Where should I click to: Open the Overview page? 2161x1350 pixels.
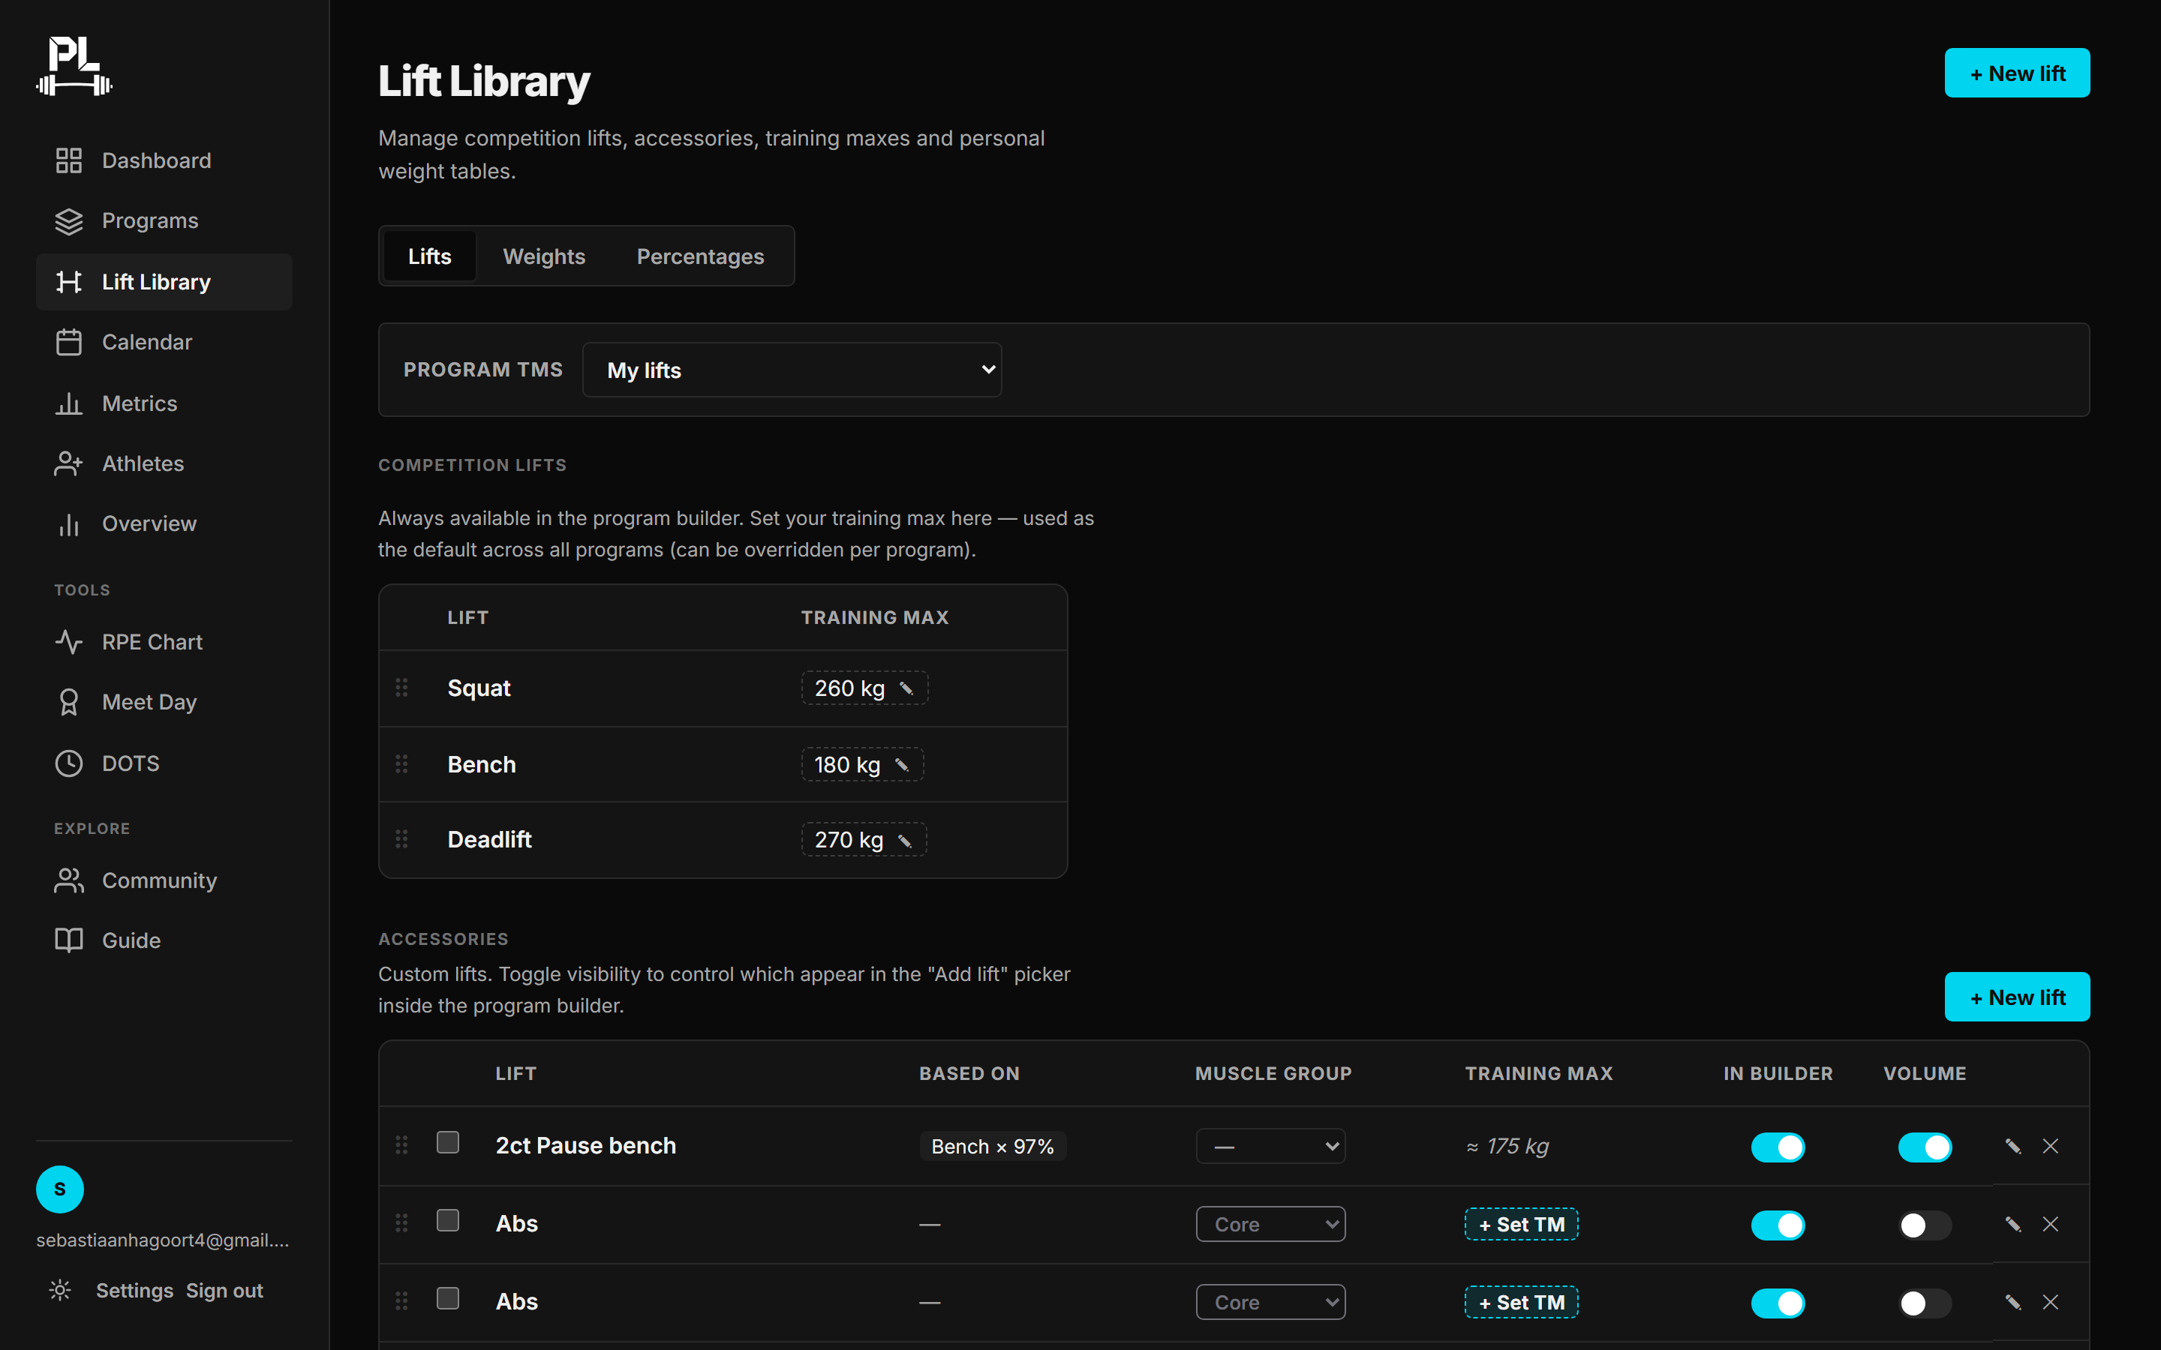(164, 524)
